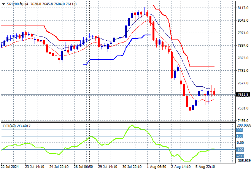Click the CCI 299.0089 maximum value
The width and height of the screenshot is (251, 171).
(244, 125)
